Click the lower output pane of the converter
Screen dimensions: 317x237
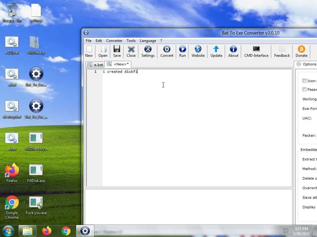click(189, 207)
